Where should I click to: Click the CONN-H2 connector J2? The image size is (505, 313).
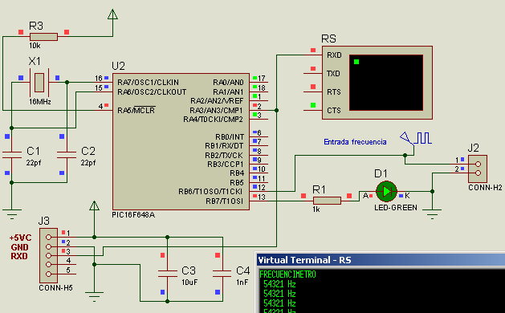[478, 169]
